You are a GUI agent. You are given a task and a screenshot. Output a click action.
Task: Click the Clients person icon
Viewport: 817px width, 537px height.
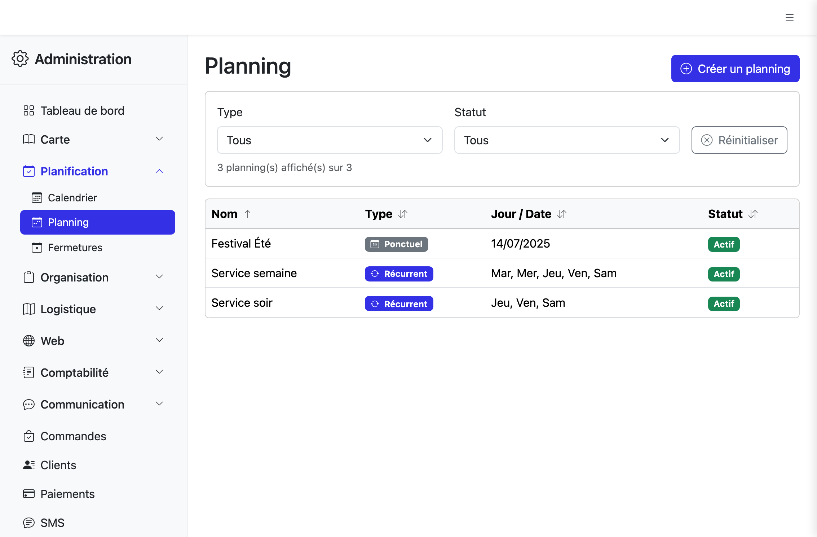[x=29, y=465]
